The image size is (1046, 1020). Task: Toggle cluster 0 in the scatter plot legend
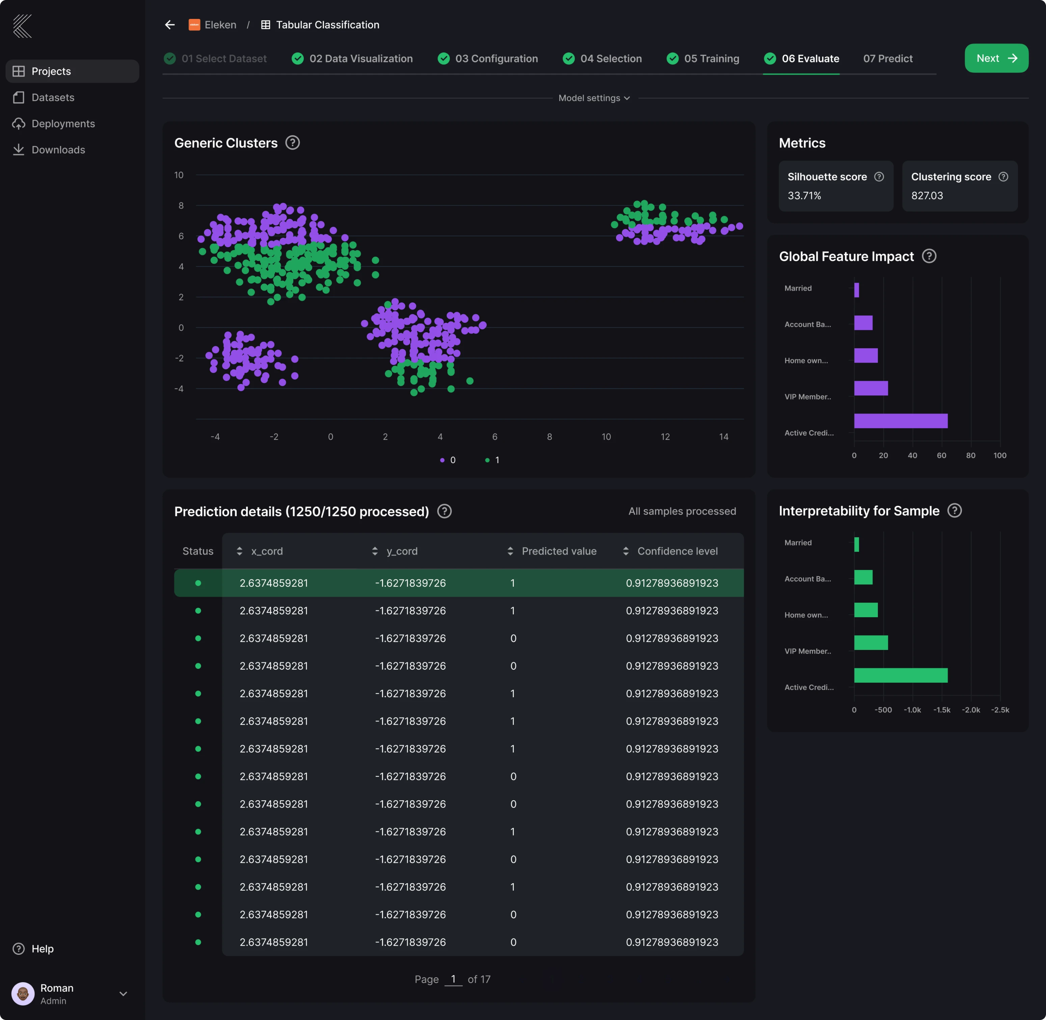448,460
